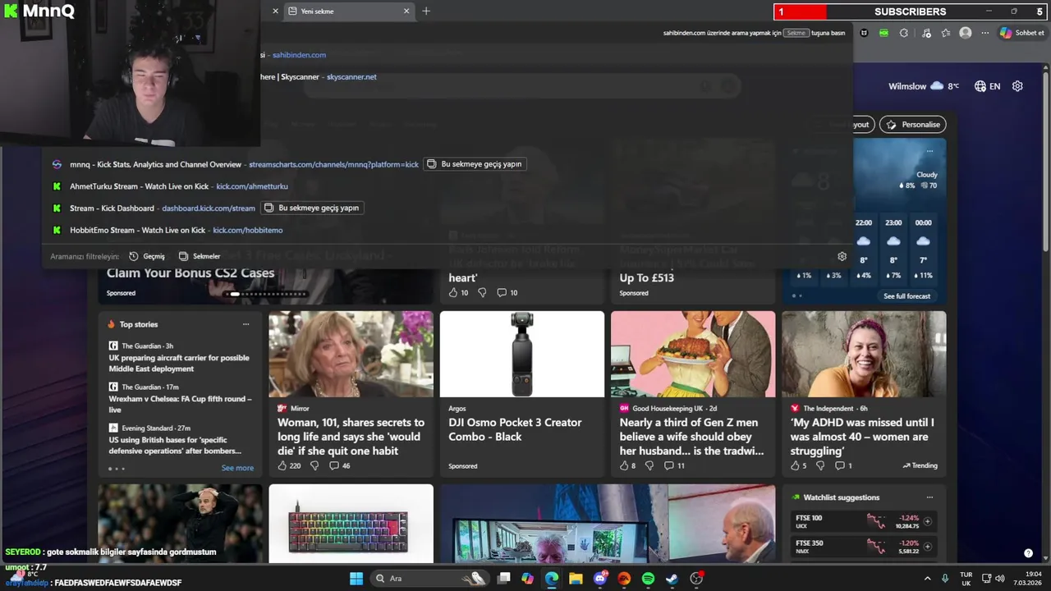Click the Personalise button
The height and width of the screenshot is (591, 1051).
click(913, 125)
